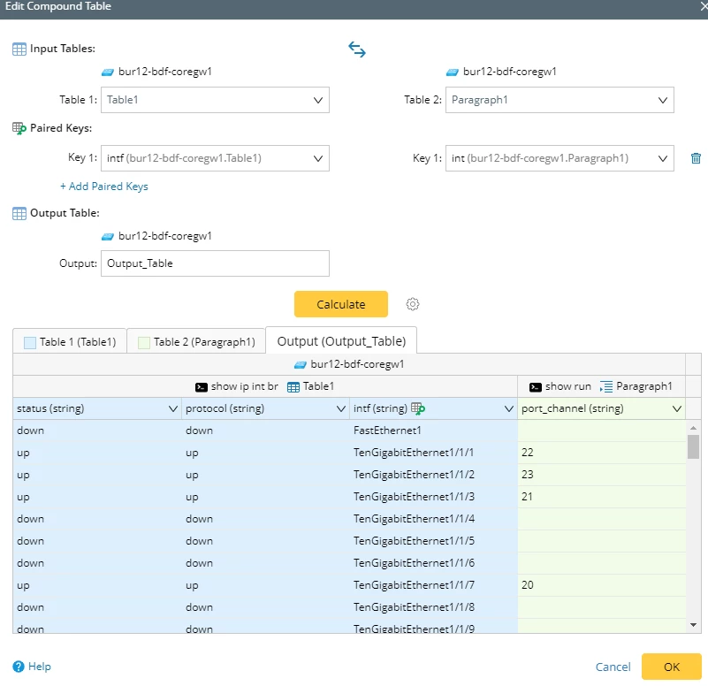This screenshot has height=686, width=708.
Task: Click port_channel value 21
Action: point(527,497)
